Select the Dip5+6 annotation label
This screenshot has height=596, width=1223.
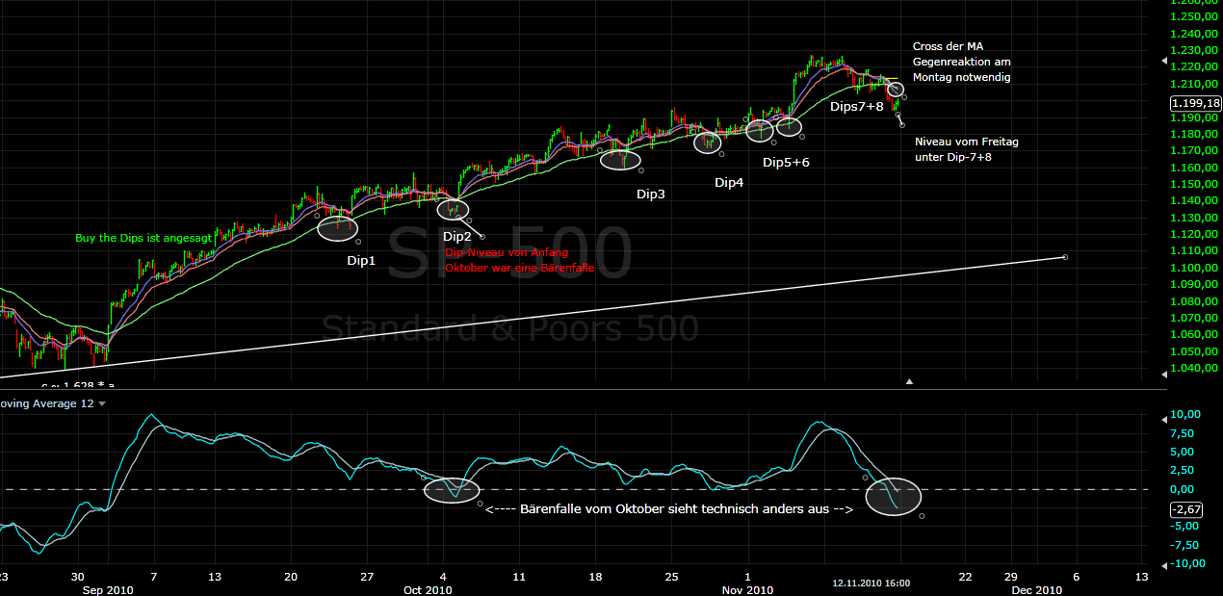[786, 162]
